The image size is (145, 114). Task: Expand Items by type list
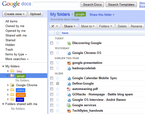point(16,54)
